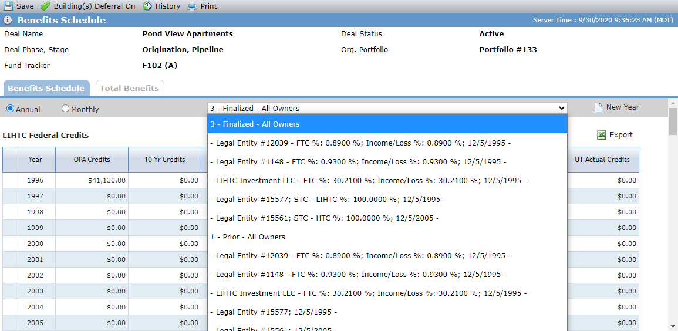Click the 2003 year cell
Viewport: 678px width, 331px height.
pyautogui.click(x=35, y=291)
